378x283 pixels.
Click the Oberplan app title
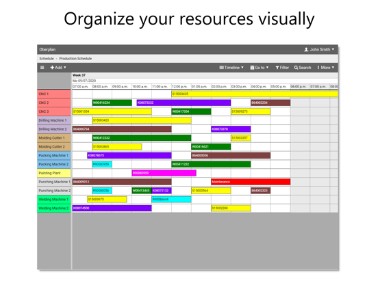[x=47, y=49]
